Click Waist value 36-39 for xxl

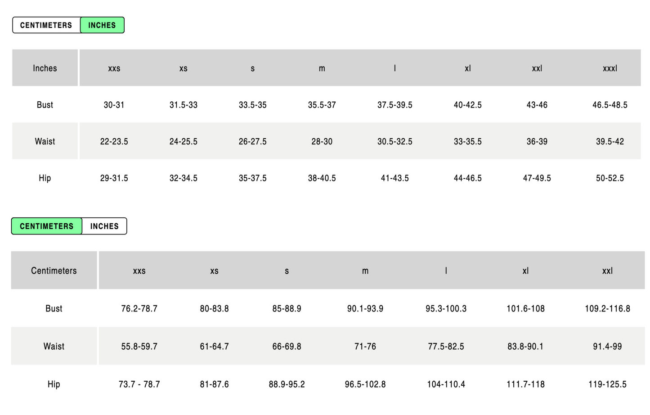coord(537,141)
